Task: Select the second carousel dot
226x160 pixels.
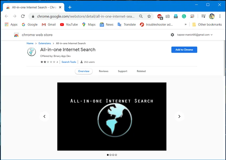Action: (110, 155)
